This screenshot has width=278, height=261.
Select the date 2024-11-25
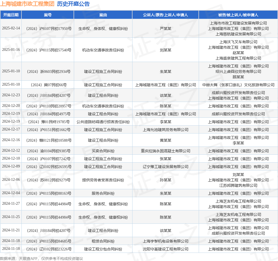(x=11, y=217)
